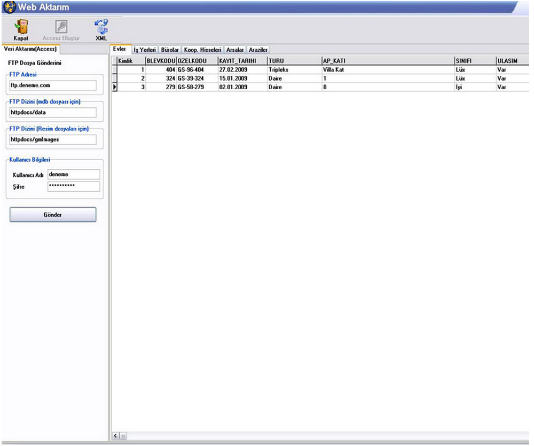The height and width of the screenshot is (446, 534).
Task: Click Daire in the 15.01.2009 row
Action: click(x=295, y=79)
